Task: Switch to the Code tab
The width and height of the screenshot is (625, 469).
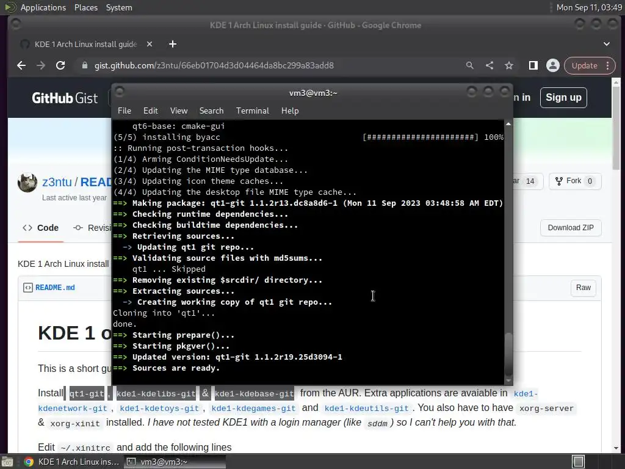Action: [x=41, y=228]
